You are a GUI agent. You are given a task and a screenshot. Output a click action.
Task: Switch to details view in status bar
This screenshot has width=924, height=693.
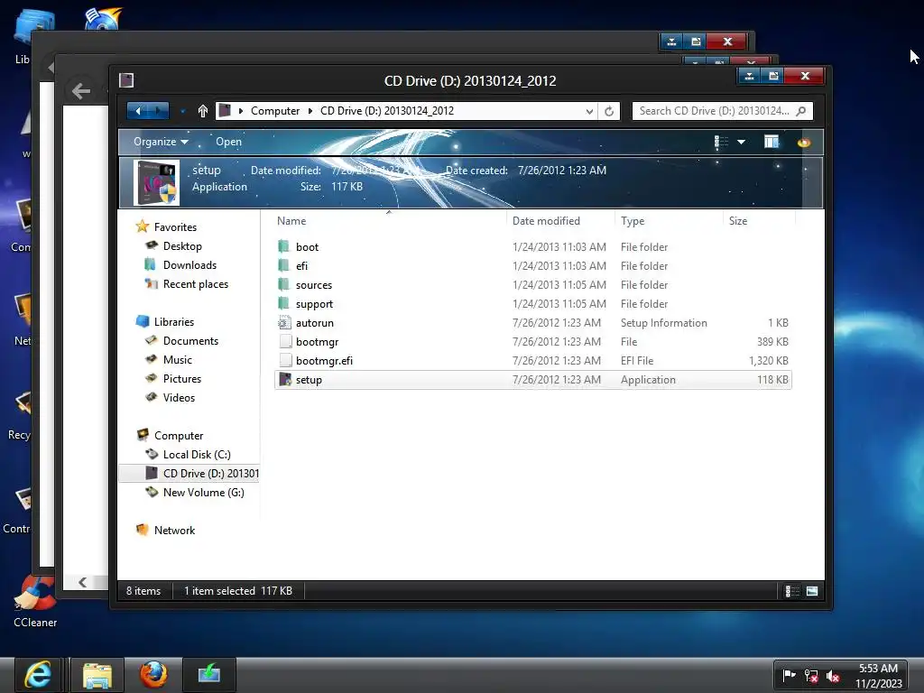(x=792, y=591)
